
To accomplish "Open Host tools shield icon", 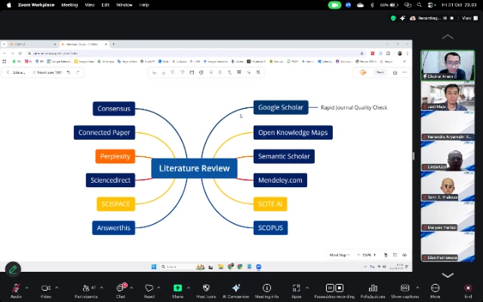I will click(x=205, y=288).
